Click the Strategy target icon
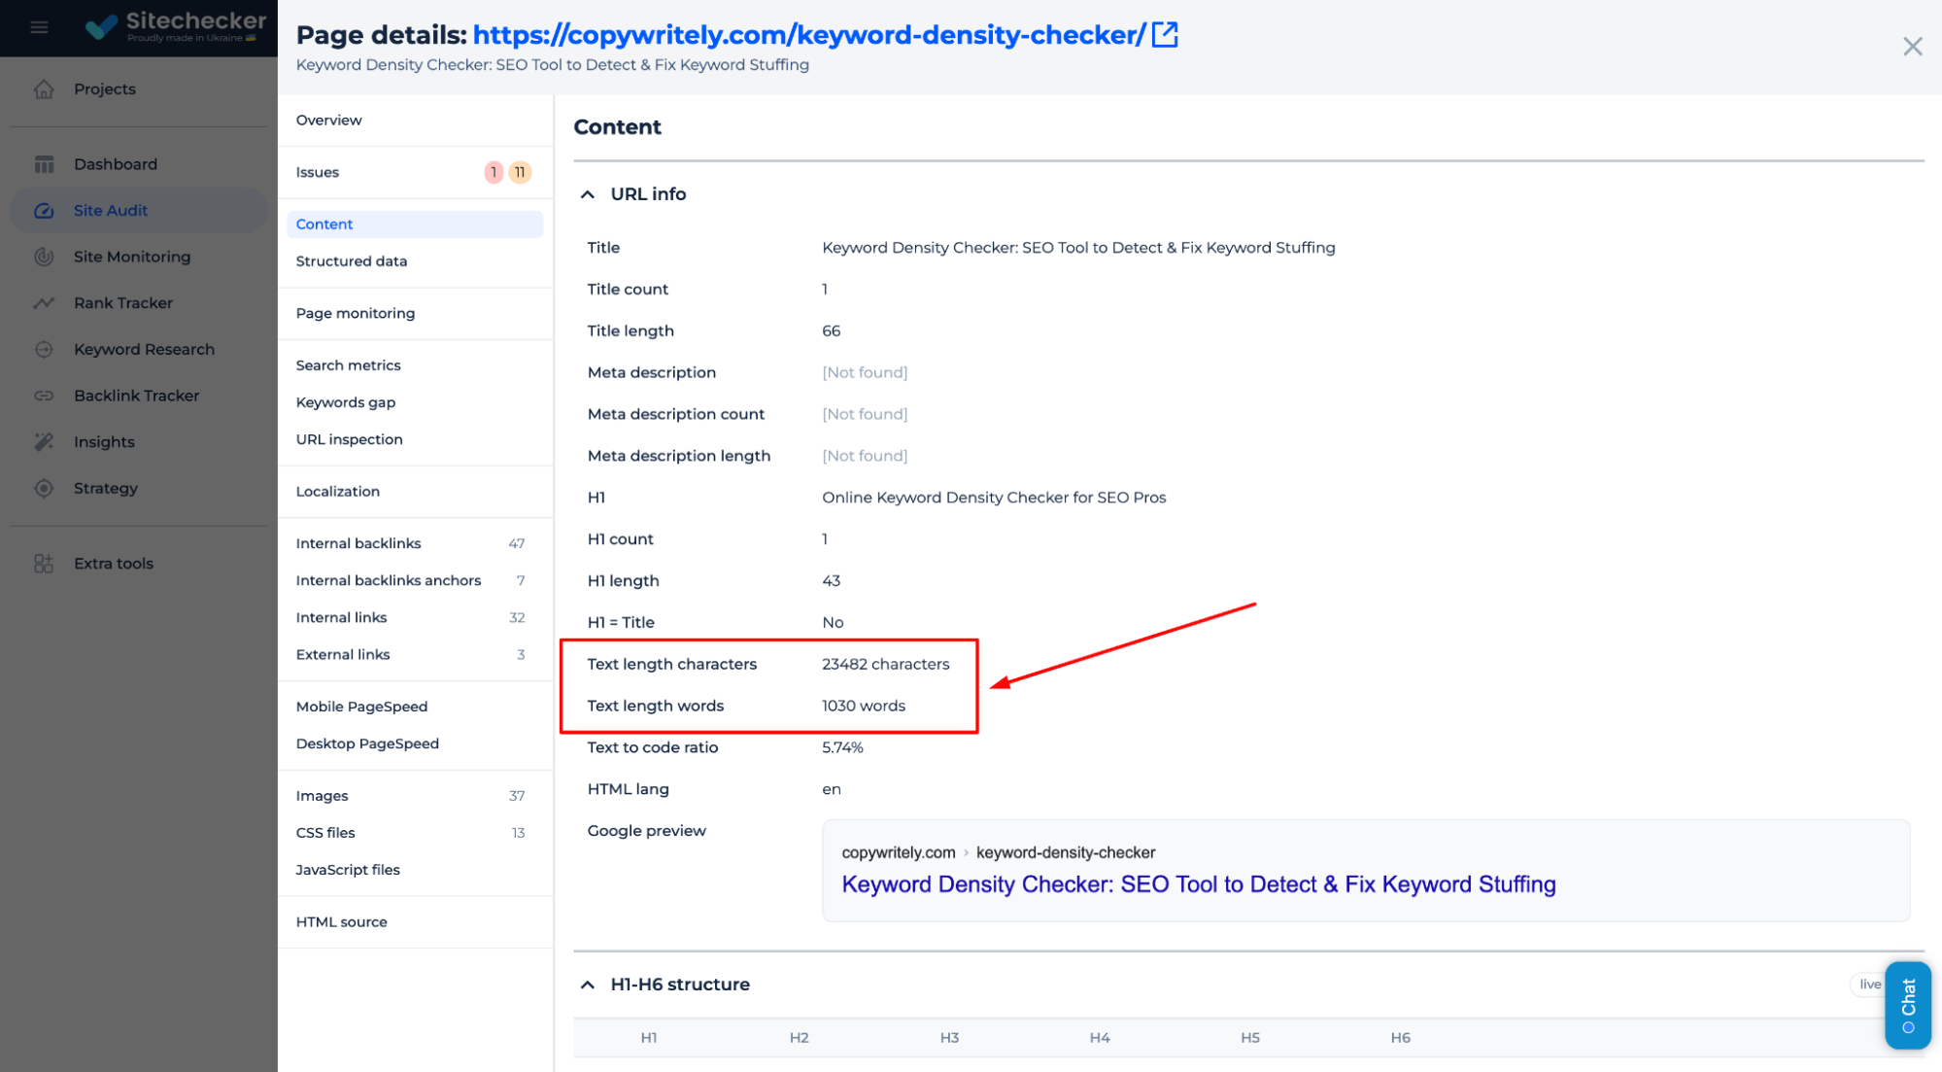Screen dimensions: 1942x1072 tap(44, 488)
